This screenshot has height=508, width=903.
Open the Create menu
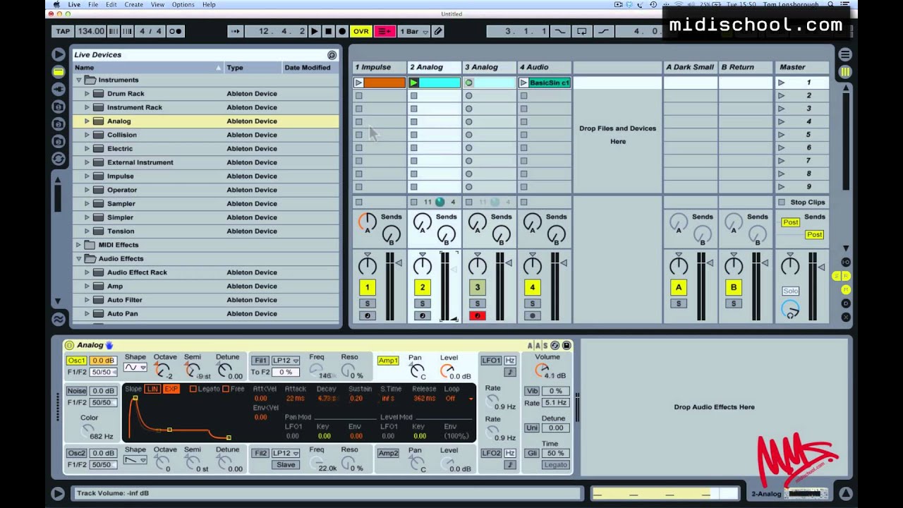point(134,4)
